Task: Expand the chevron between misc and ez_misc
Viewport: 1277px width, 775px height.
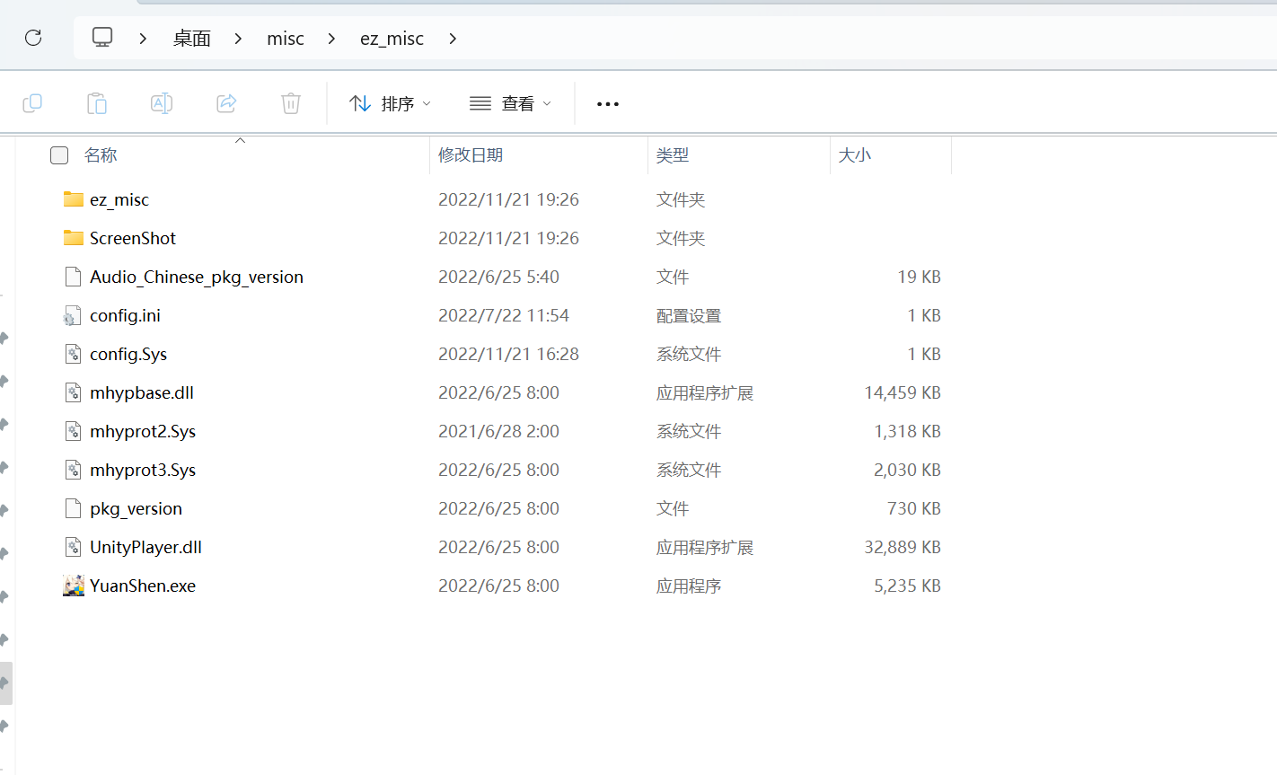Action: click(x=332, y=39)
